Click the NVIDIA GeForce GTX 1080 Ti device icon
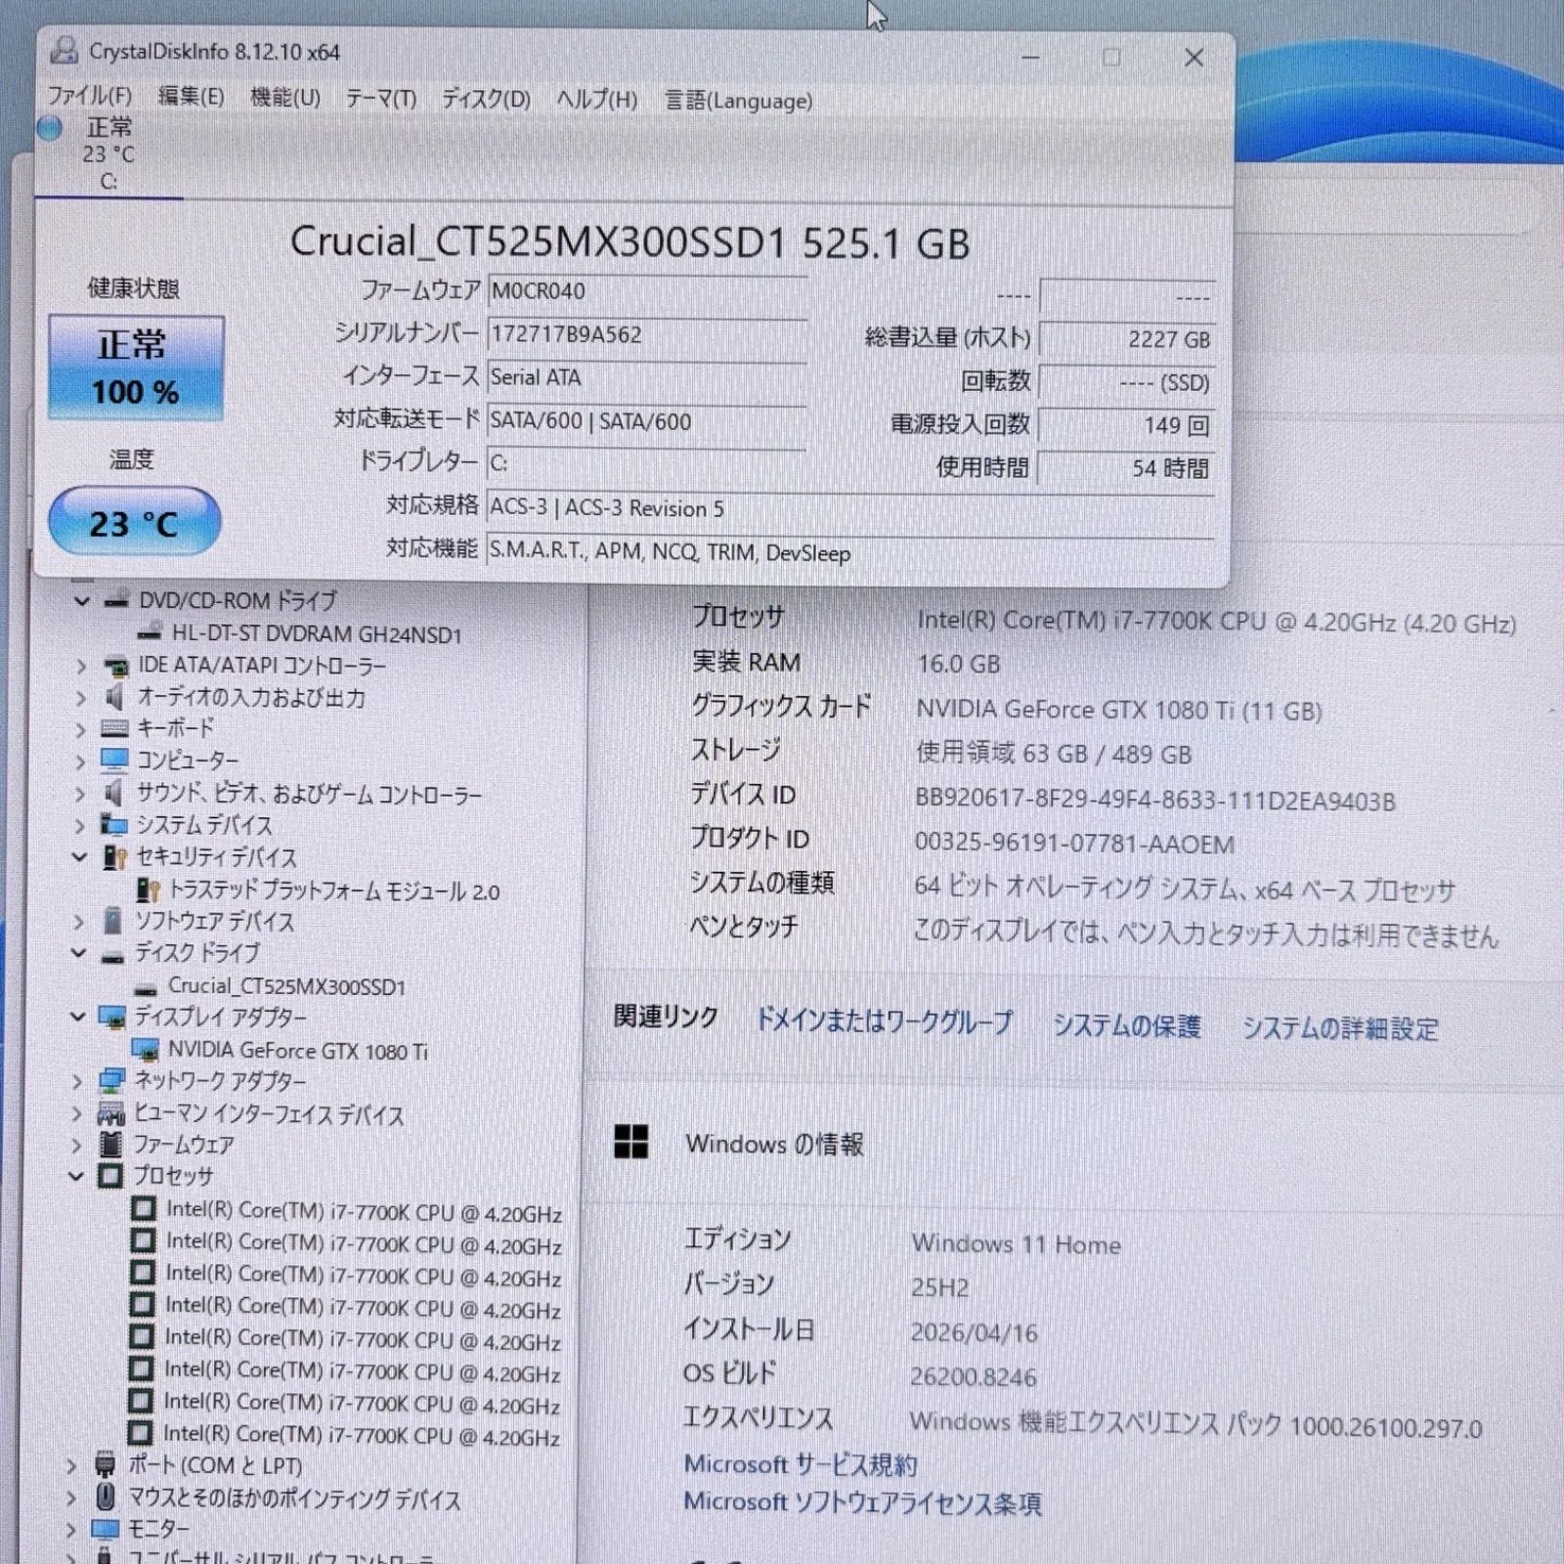Screen dimensions: 1564x1564 [x=146, y=1051]
